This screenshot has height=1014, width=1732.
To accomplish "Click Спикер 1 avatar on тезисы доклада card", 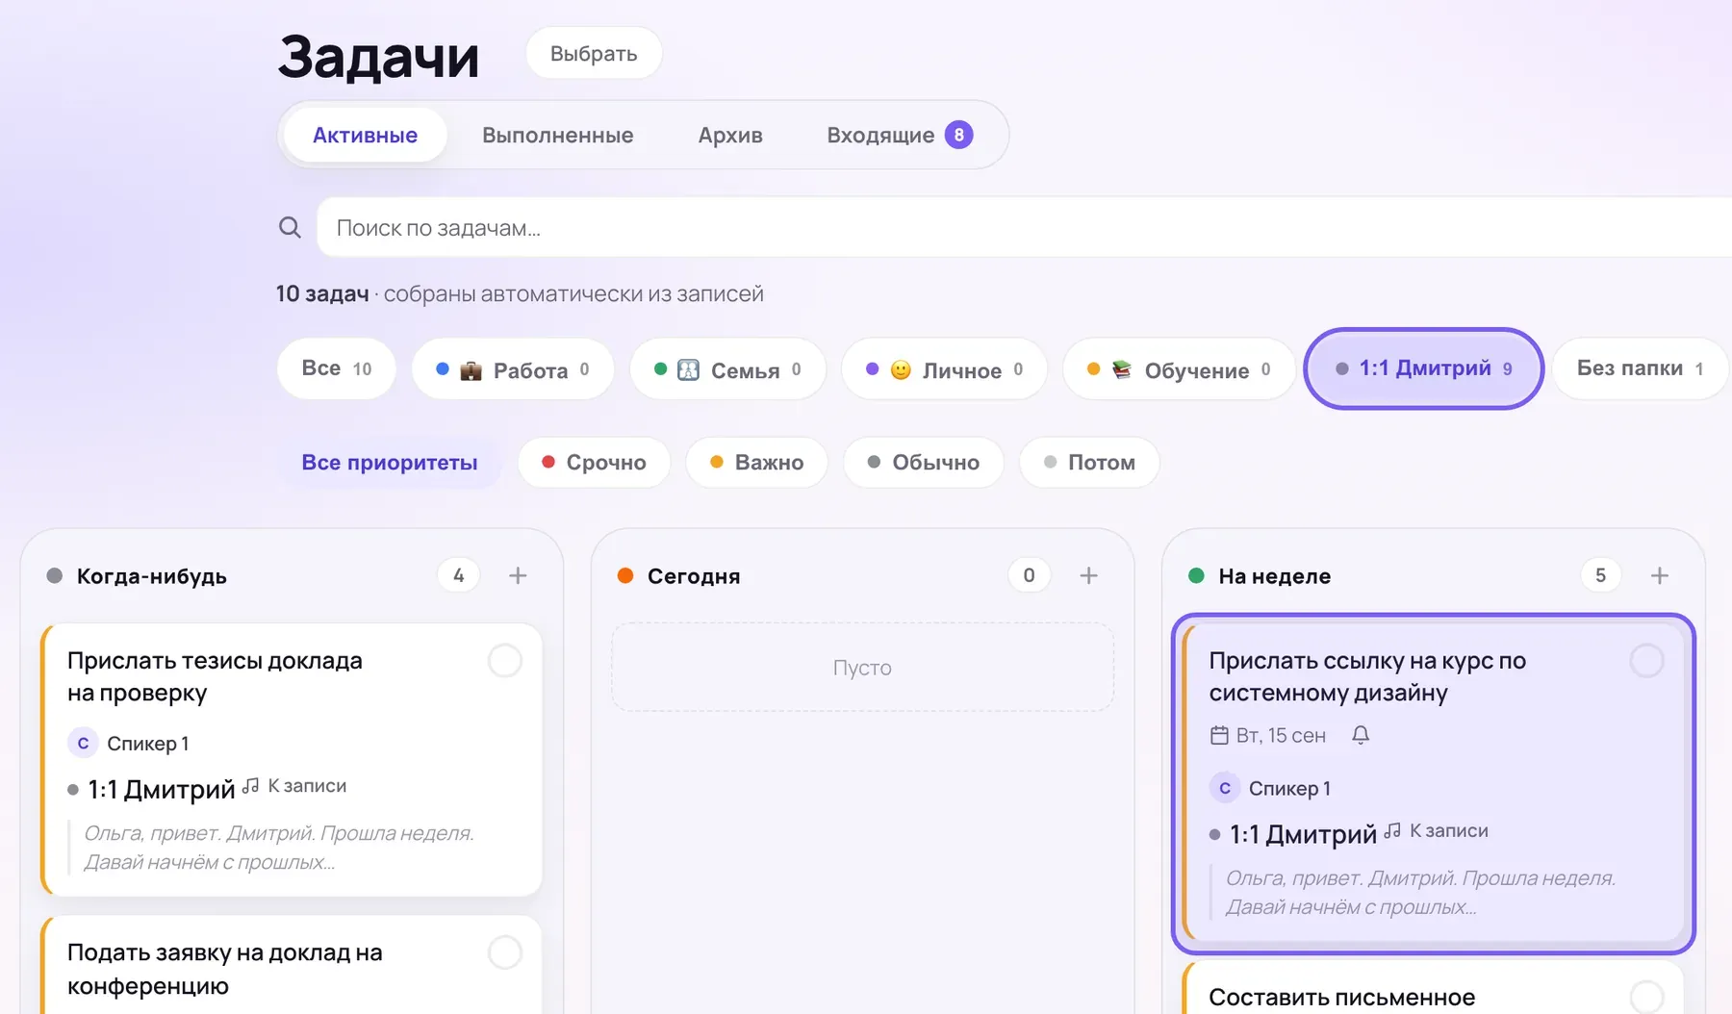I will [83, 743].
